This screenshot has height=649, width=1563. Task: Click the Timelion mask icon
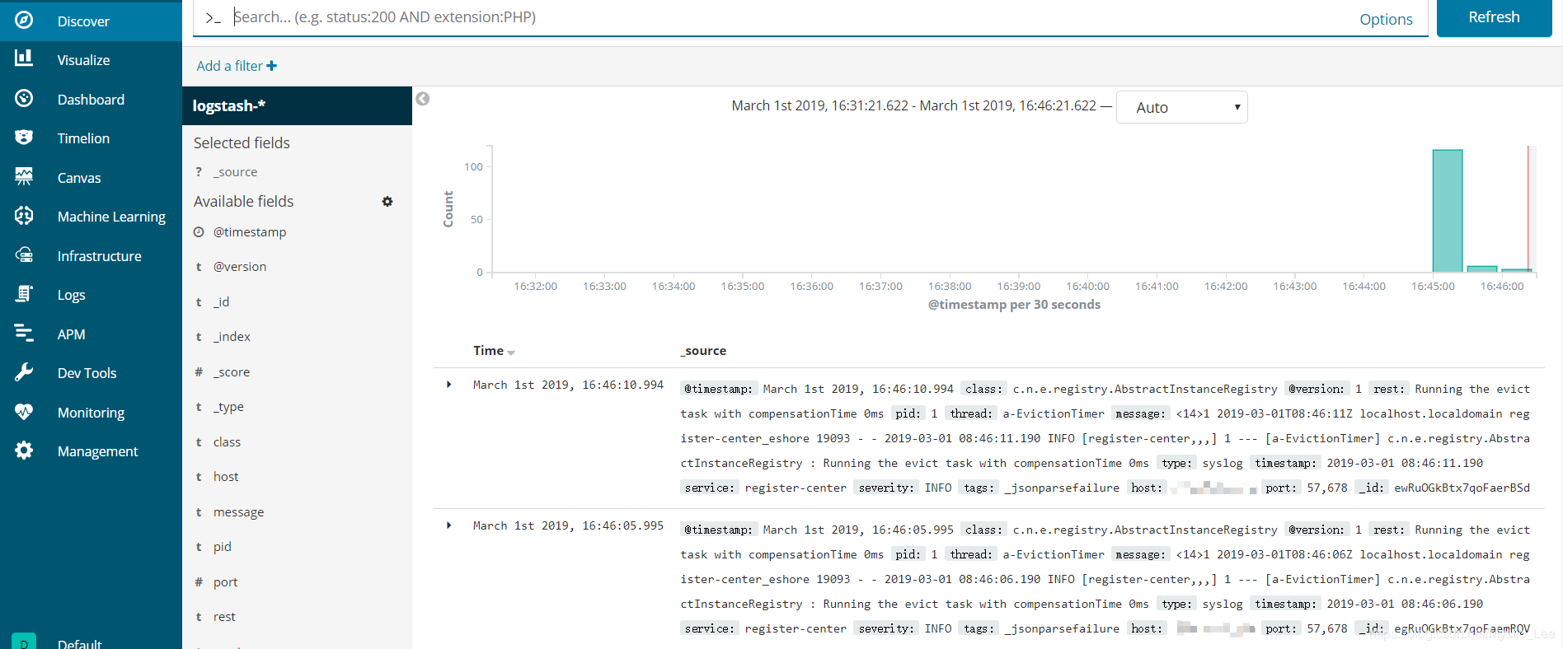pos(24,137)
